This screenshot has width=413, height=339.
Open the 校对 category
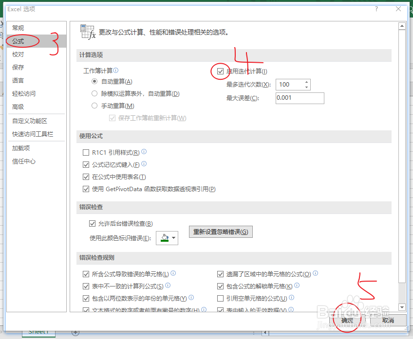37,54
